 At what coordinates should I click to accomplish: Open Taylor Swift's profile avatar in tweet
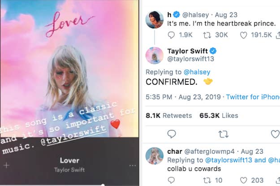pos(154,56)
